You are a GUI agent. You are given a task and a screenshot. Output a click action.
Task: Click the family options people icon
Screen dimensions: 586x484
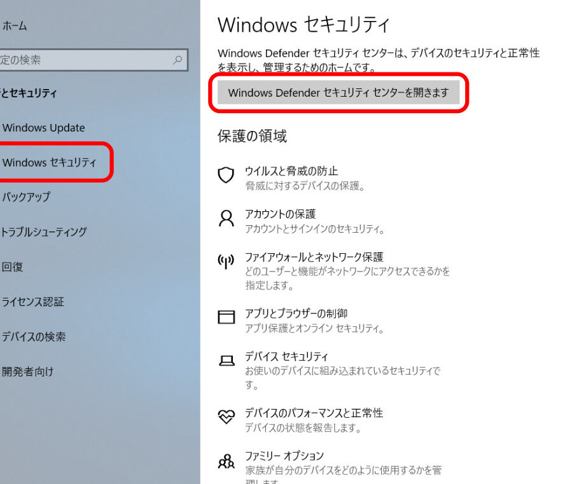[226, 460]
